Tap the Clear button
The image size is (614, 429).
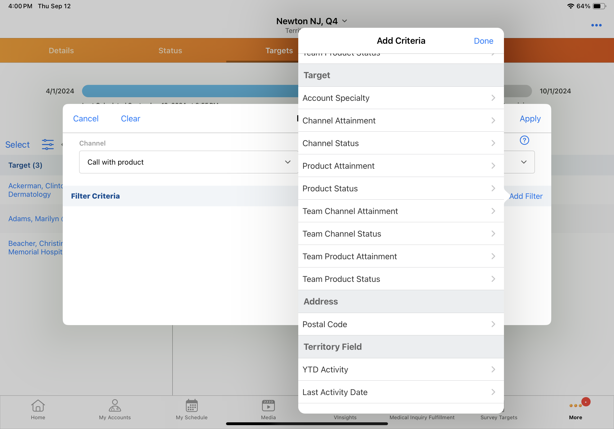click(x=130, y=119)
